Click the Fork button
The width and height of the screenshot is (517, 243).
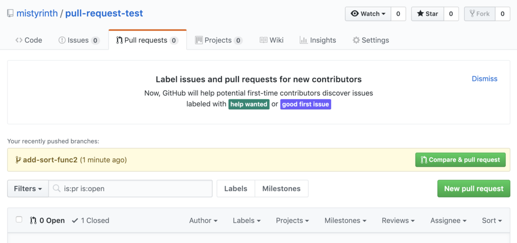(479, 14)
